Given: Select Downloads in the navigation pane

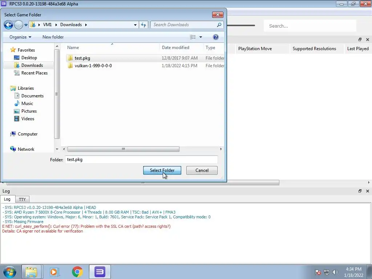Looking at the screenshot, I should (x=32, y=65).
